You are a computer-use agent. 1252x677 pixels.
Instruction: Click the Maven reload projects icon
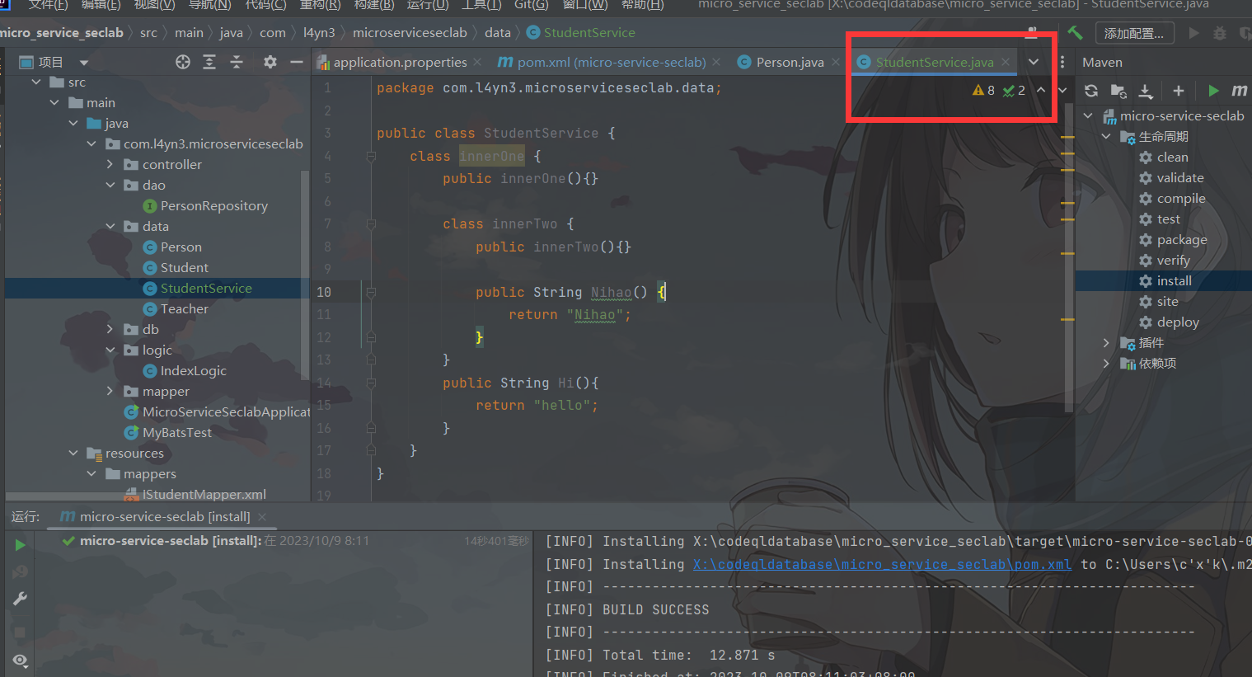(1091, 91)
